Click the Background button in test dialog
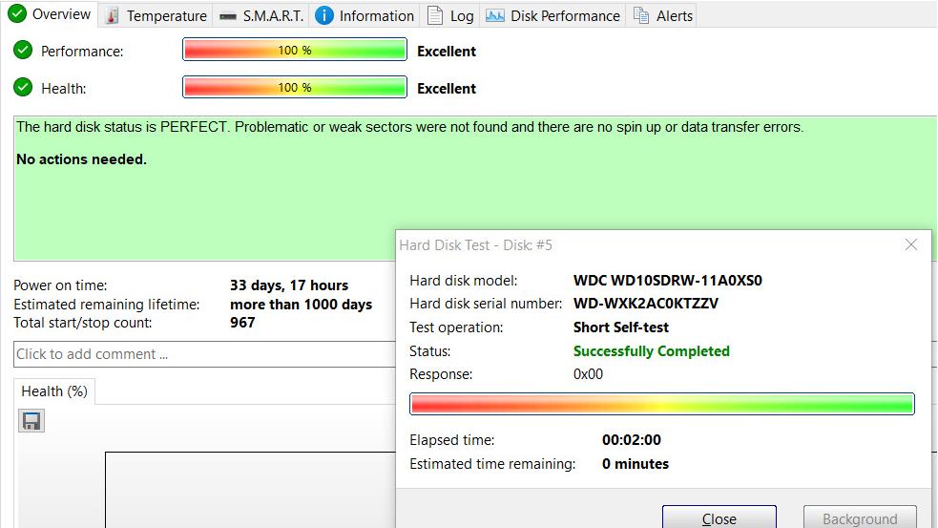This screenshot has width=938, height=528. click(860, 517)
